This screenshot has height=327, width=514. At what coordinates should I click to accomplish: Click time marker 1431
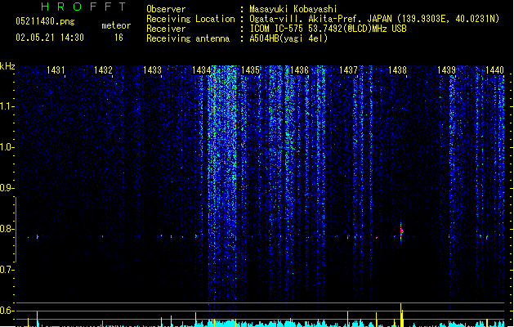point(56,69)
